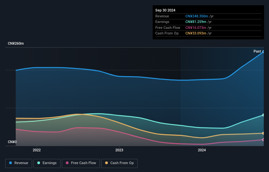
Task: Click the orange Cash From Op endpoint marker
Action: click(x=263, y=133)
